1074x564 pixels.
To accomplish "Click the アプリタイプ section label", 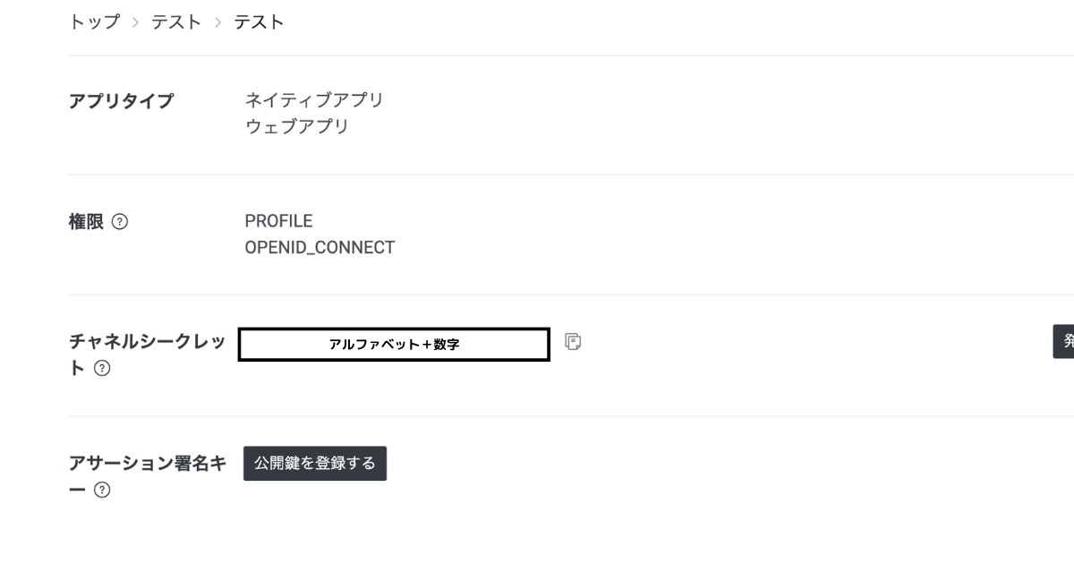I will (x=121, y=101).
